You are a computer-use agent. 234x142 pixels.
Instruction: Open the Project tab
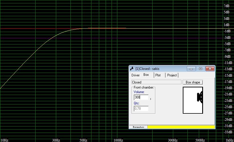172,75
